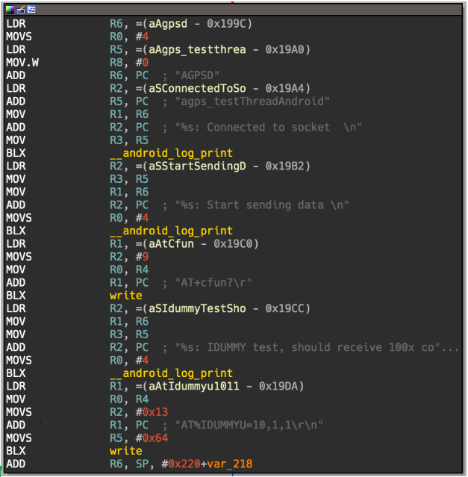Follow the aAgpsd string reference

pos(154,24)
